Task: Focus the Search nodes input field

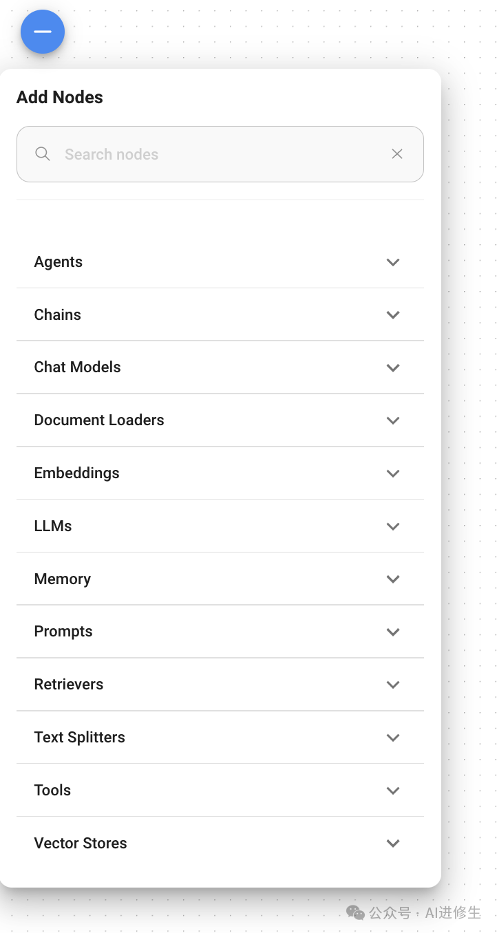Action: (x=220, y=154)
